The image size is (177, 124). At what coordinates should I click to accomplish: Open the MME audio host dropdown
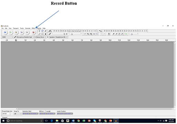tap(8, 37)
